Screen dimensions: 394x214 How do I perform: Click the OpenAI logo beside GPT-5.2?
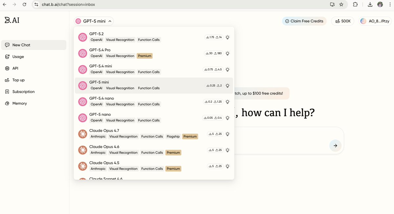click(x=82, y=37)
